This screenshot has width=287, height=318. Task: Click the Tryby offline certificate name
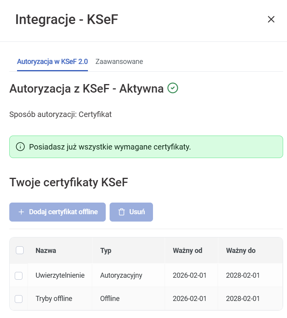(54, 299)
